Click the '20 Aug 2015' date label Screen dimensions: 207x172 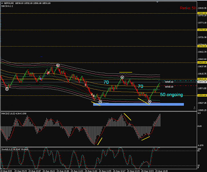point(6,171)
